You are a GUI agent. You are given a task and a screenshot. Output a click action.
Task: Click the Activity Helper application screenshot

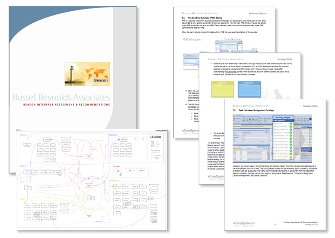(x=272, y=138)
